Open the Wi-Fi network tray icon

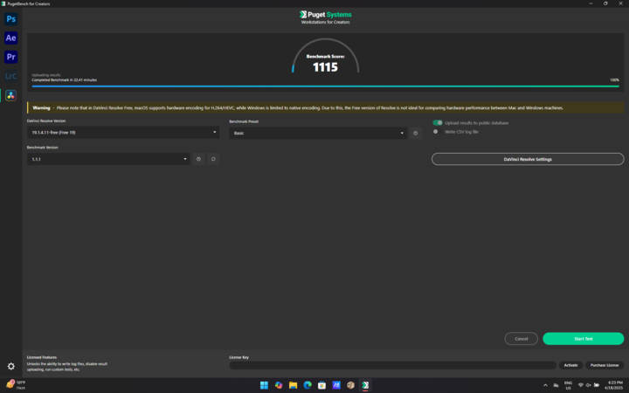pos(580,385)
